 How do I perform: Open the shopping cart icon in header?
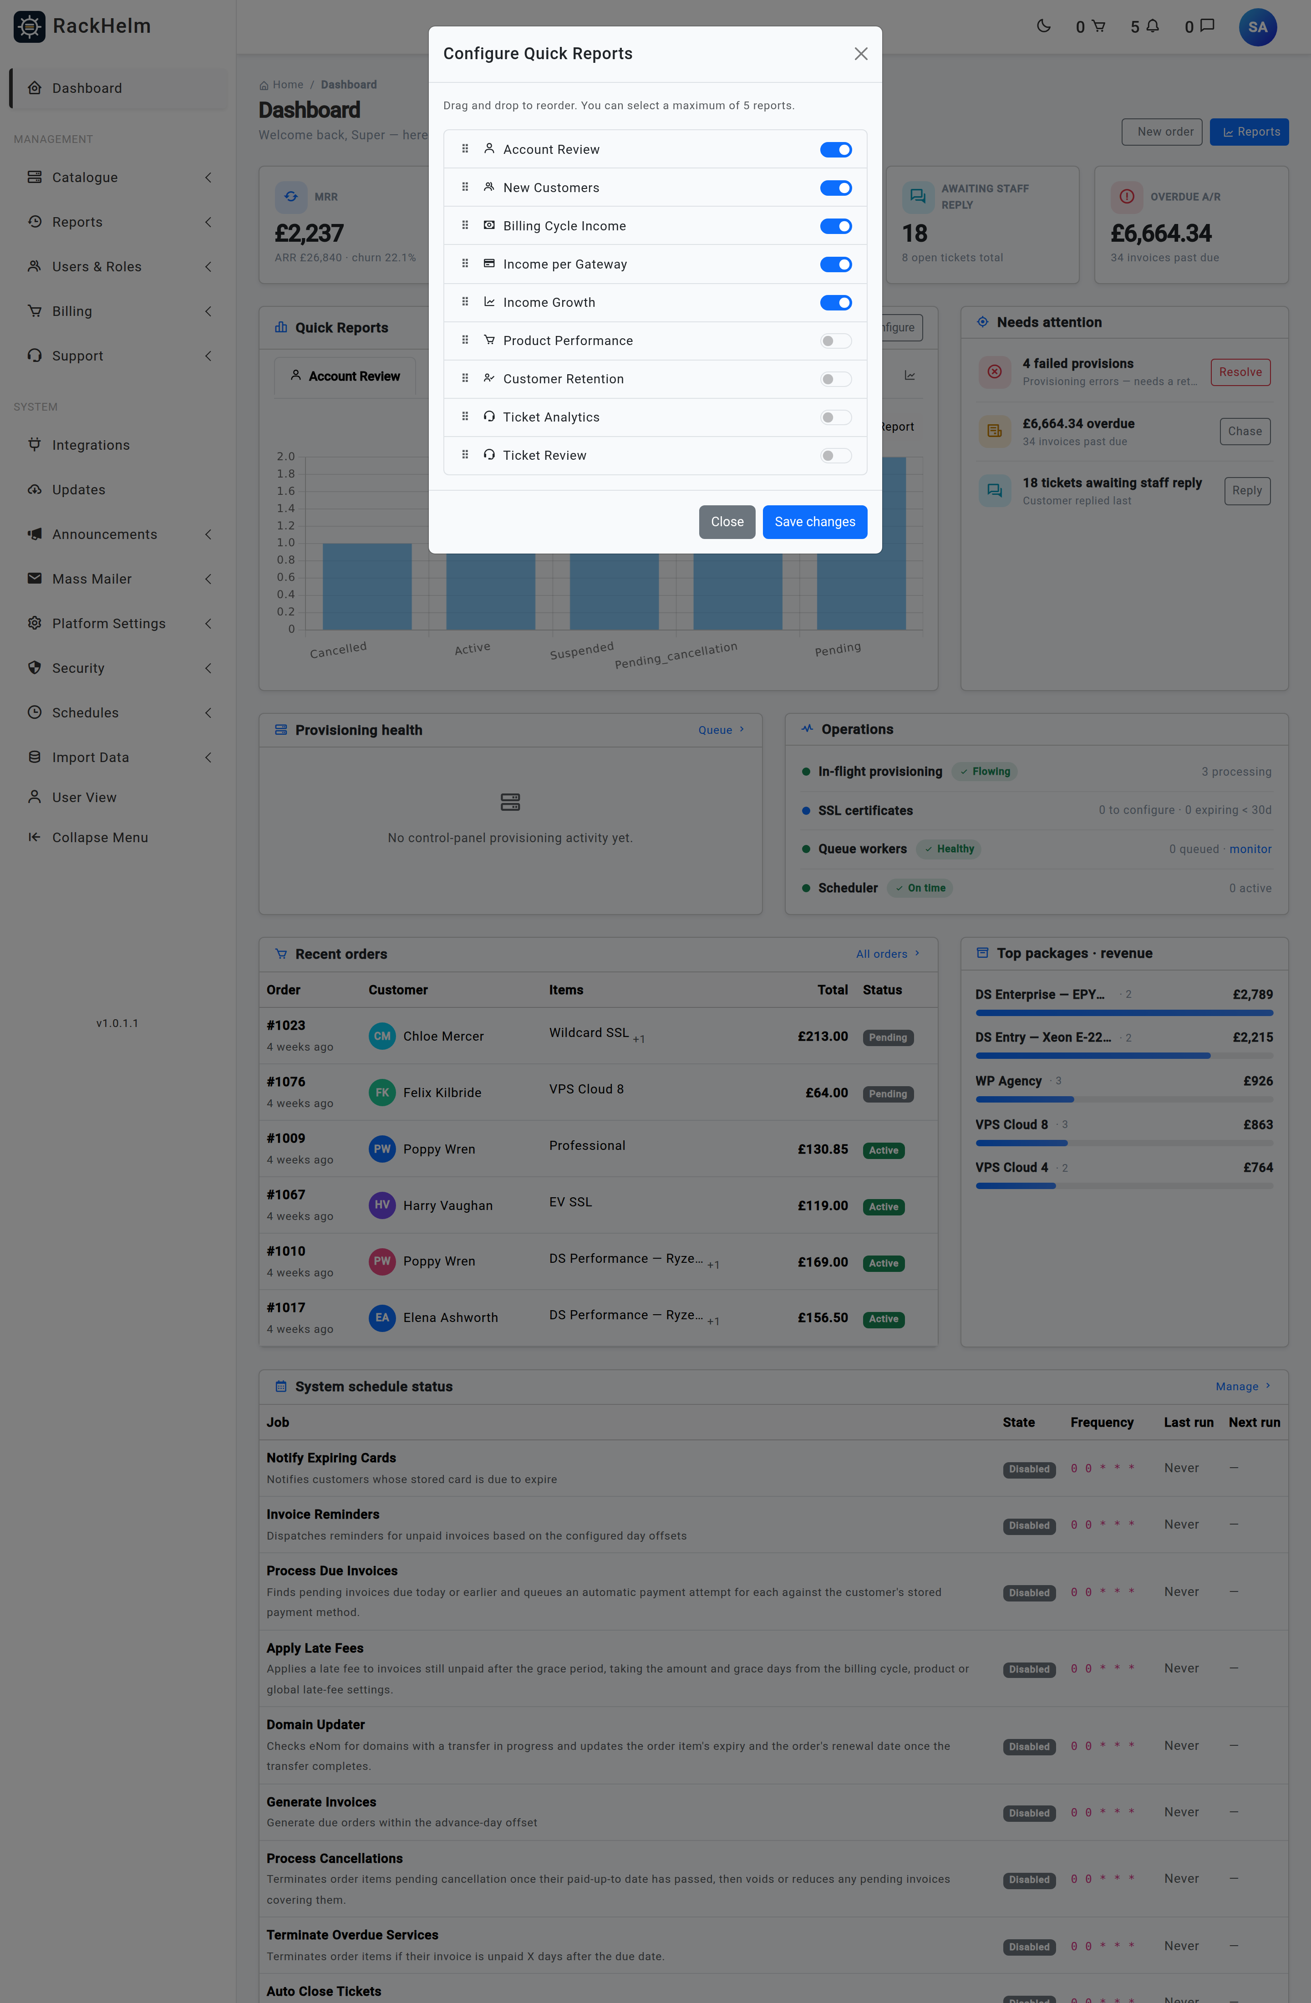[x=1098, y=26]
